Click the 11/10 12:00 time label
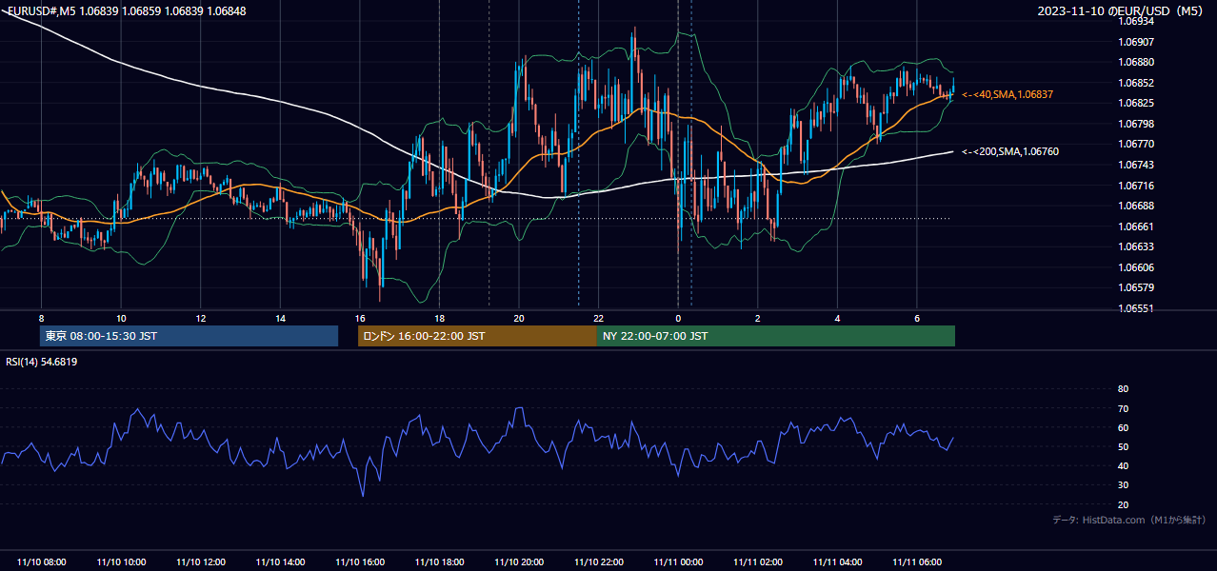1217x571 pixels. pos(201,562)
